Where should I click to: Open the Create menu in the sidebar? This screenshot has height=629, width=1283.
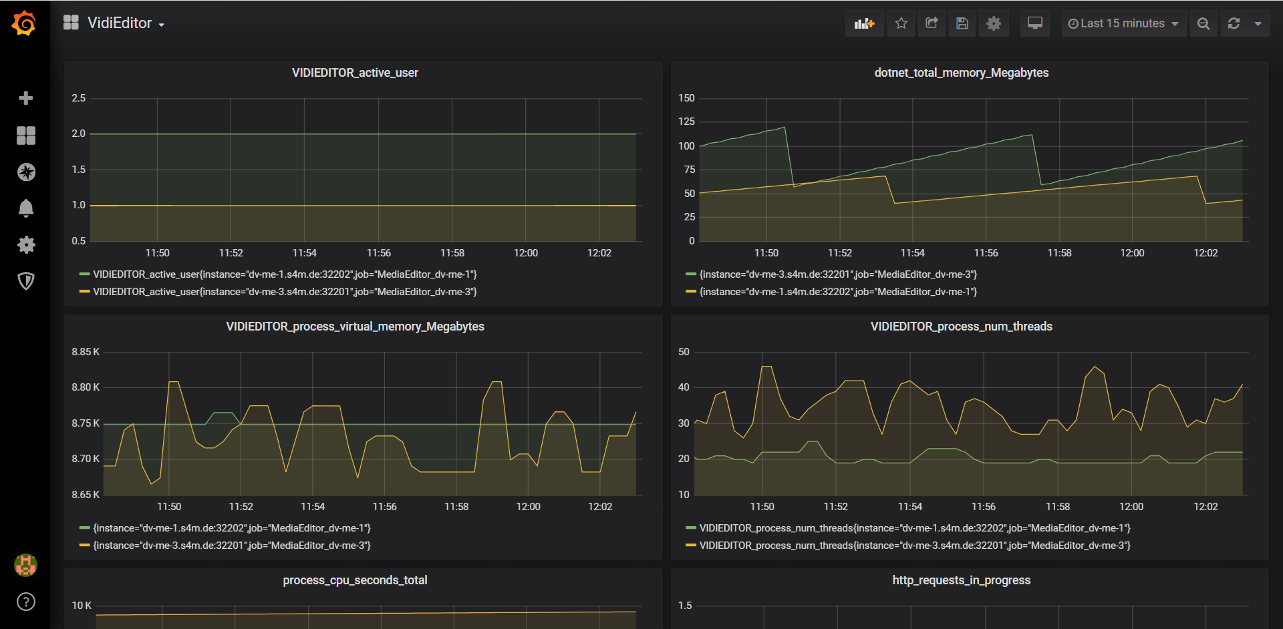pos(25,97)
